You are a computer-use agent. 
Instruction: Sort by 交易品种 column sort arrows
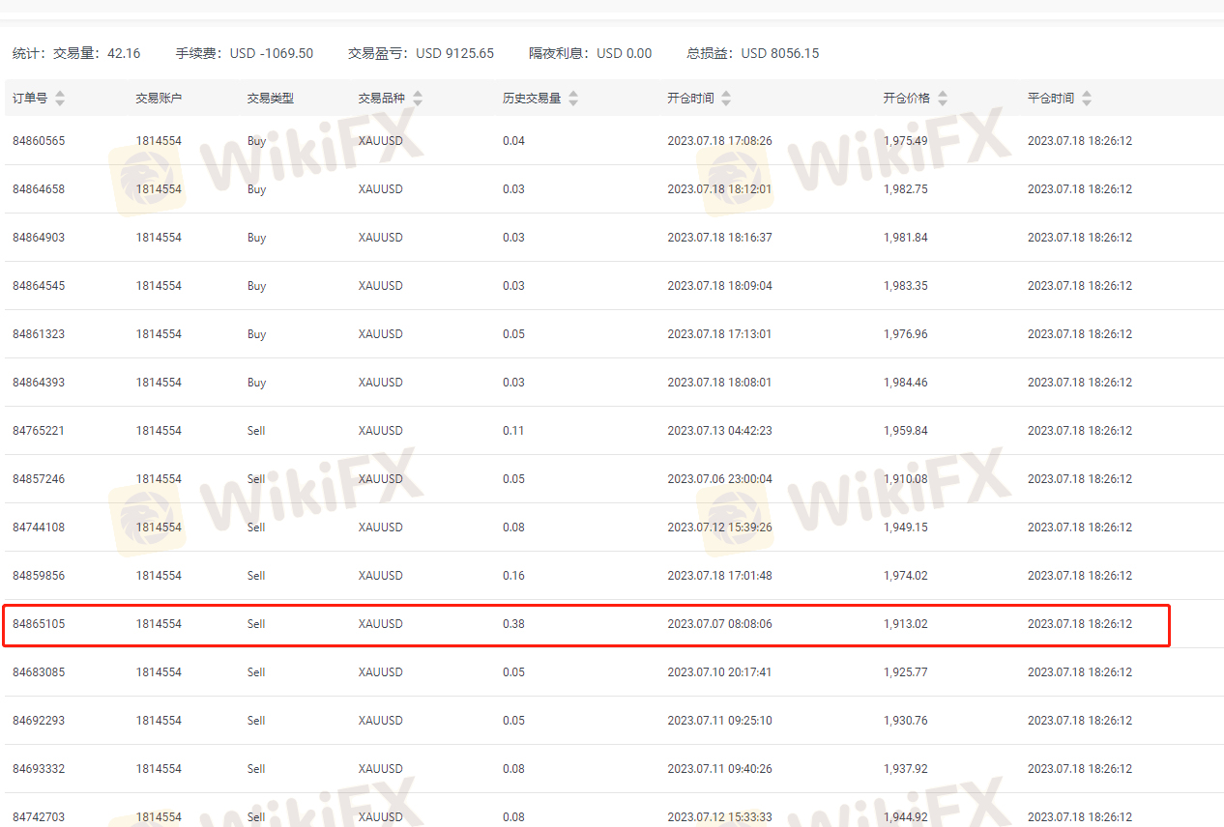(x=418, y=99)
